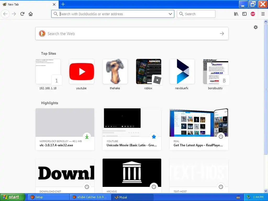
Task: Switch to Setup taskbar window
Action: pos(48,197)
